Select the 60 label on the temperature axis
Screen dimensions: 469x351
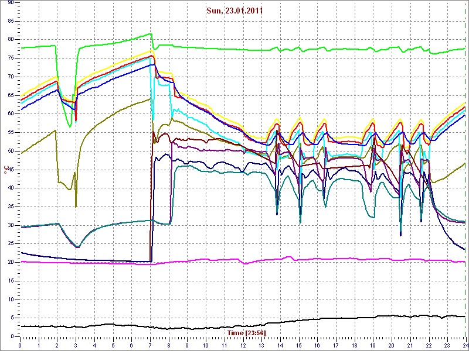11,113
